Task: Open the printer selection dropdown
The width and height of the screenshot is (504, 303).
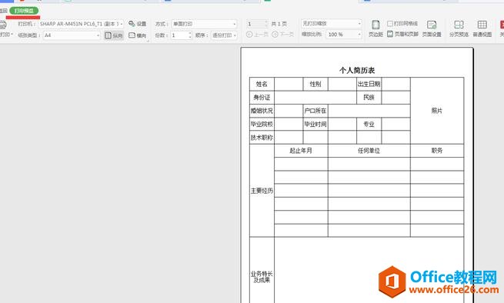Action: click(x=81, y=24)
